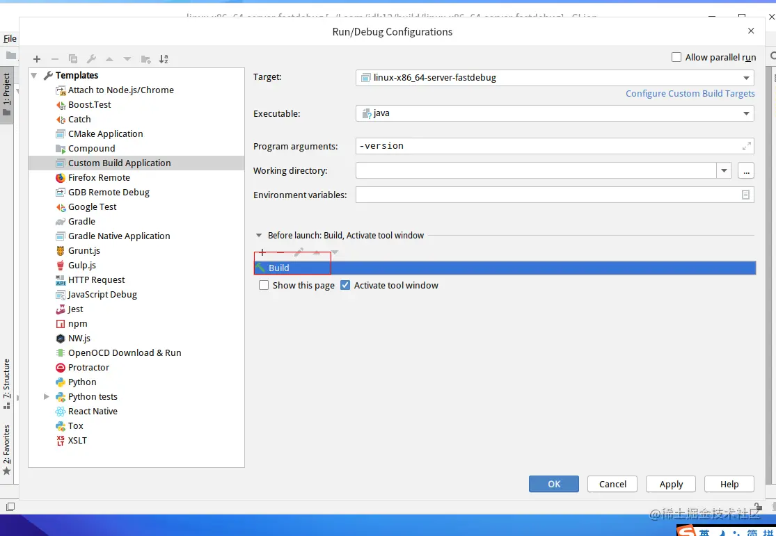
Task: Move configuration up with arrow icon
Action: tap(109, 59)
